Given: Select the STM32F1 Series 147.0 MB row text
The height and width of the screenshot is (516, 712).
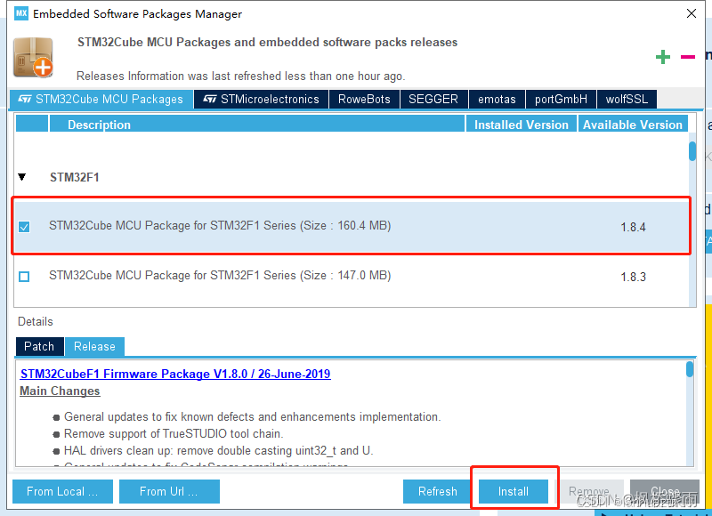Looking at the screenshot, I should click(220, 276).
